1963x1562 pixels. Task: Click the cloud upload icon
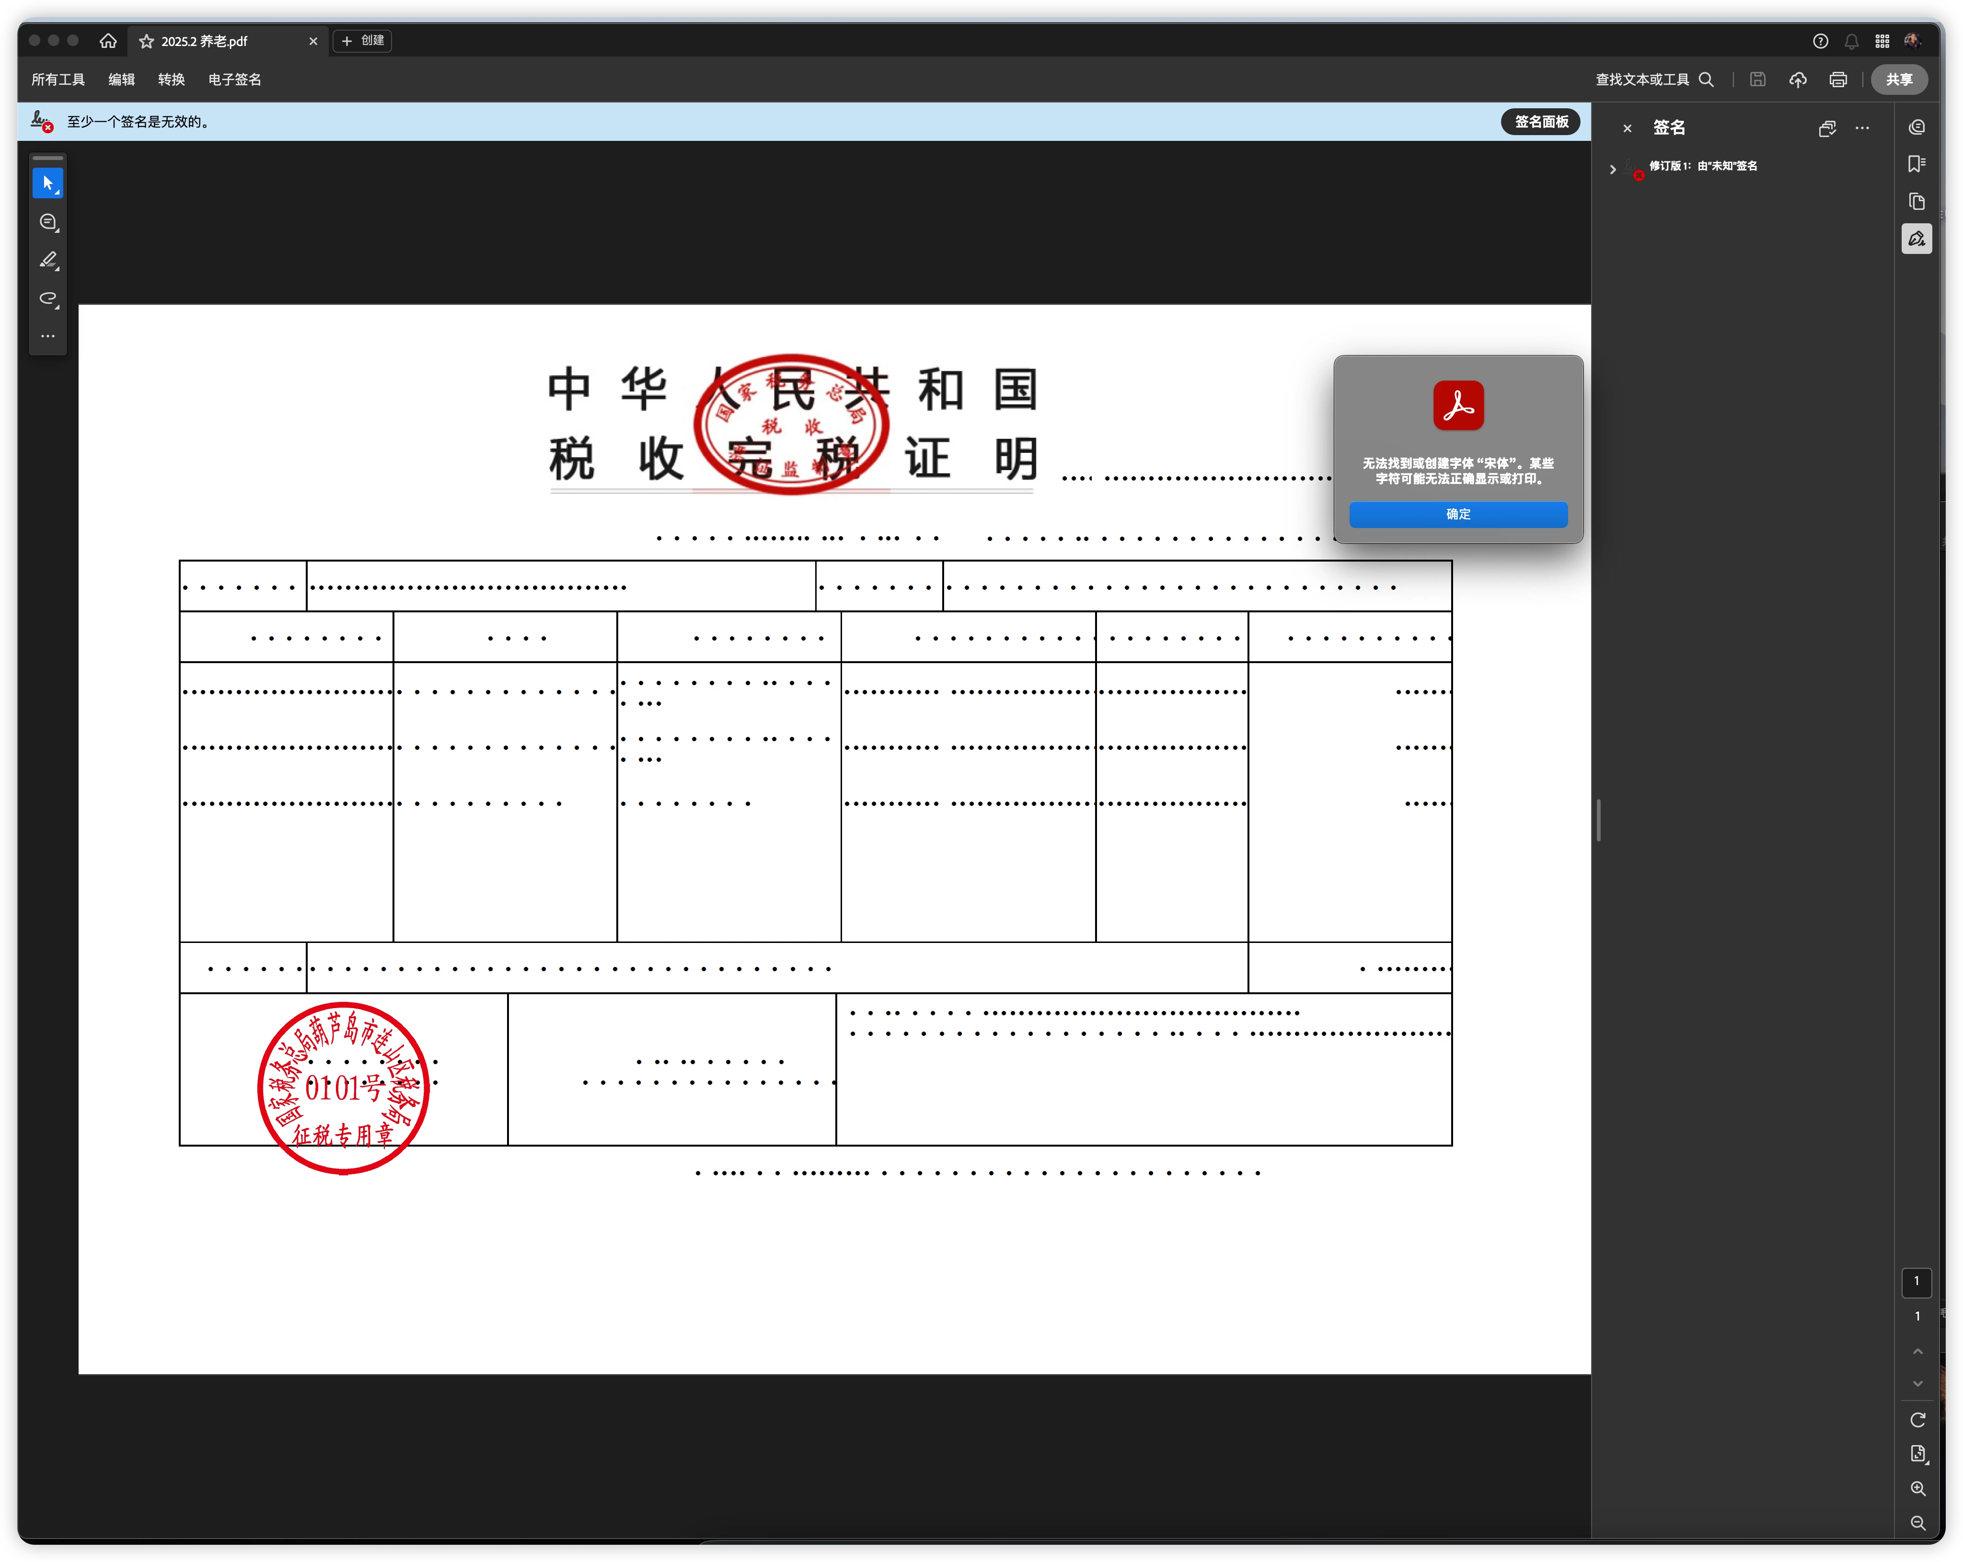1798,80
